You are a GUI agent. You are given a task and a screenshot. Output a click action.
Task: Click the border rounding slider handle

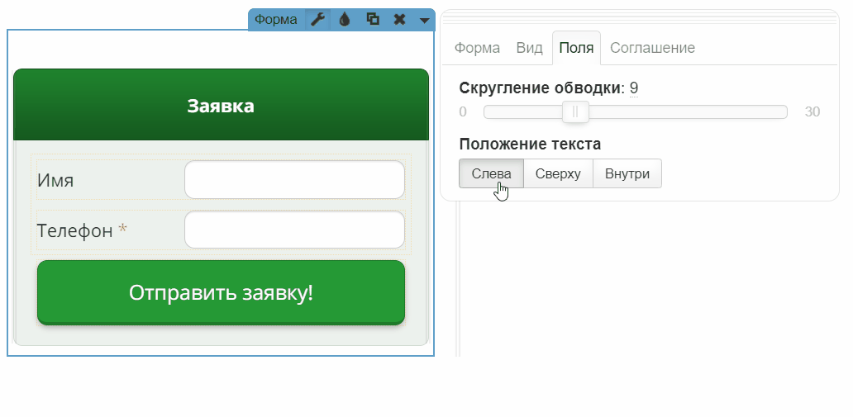575,111
